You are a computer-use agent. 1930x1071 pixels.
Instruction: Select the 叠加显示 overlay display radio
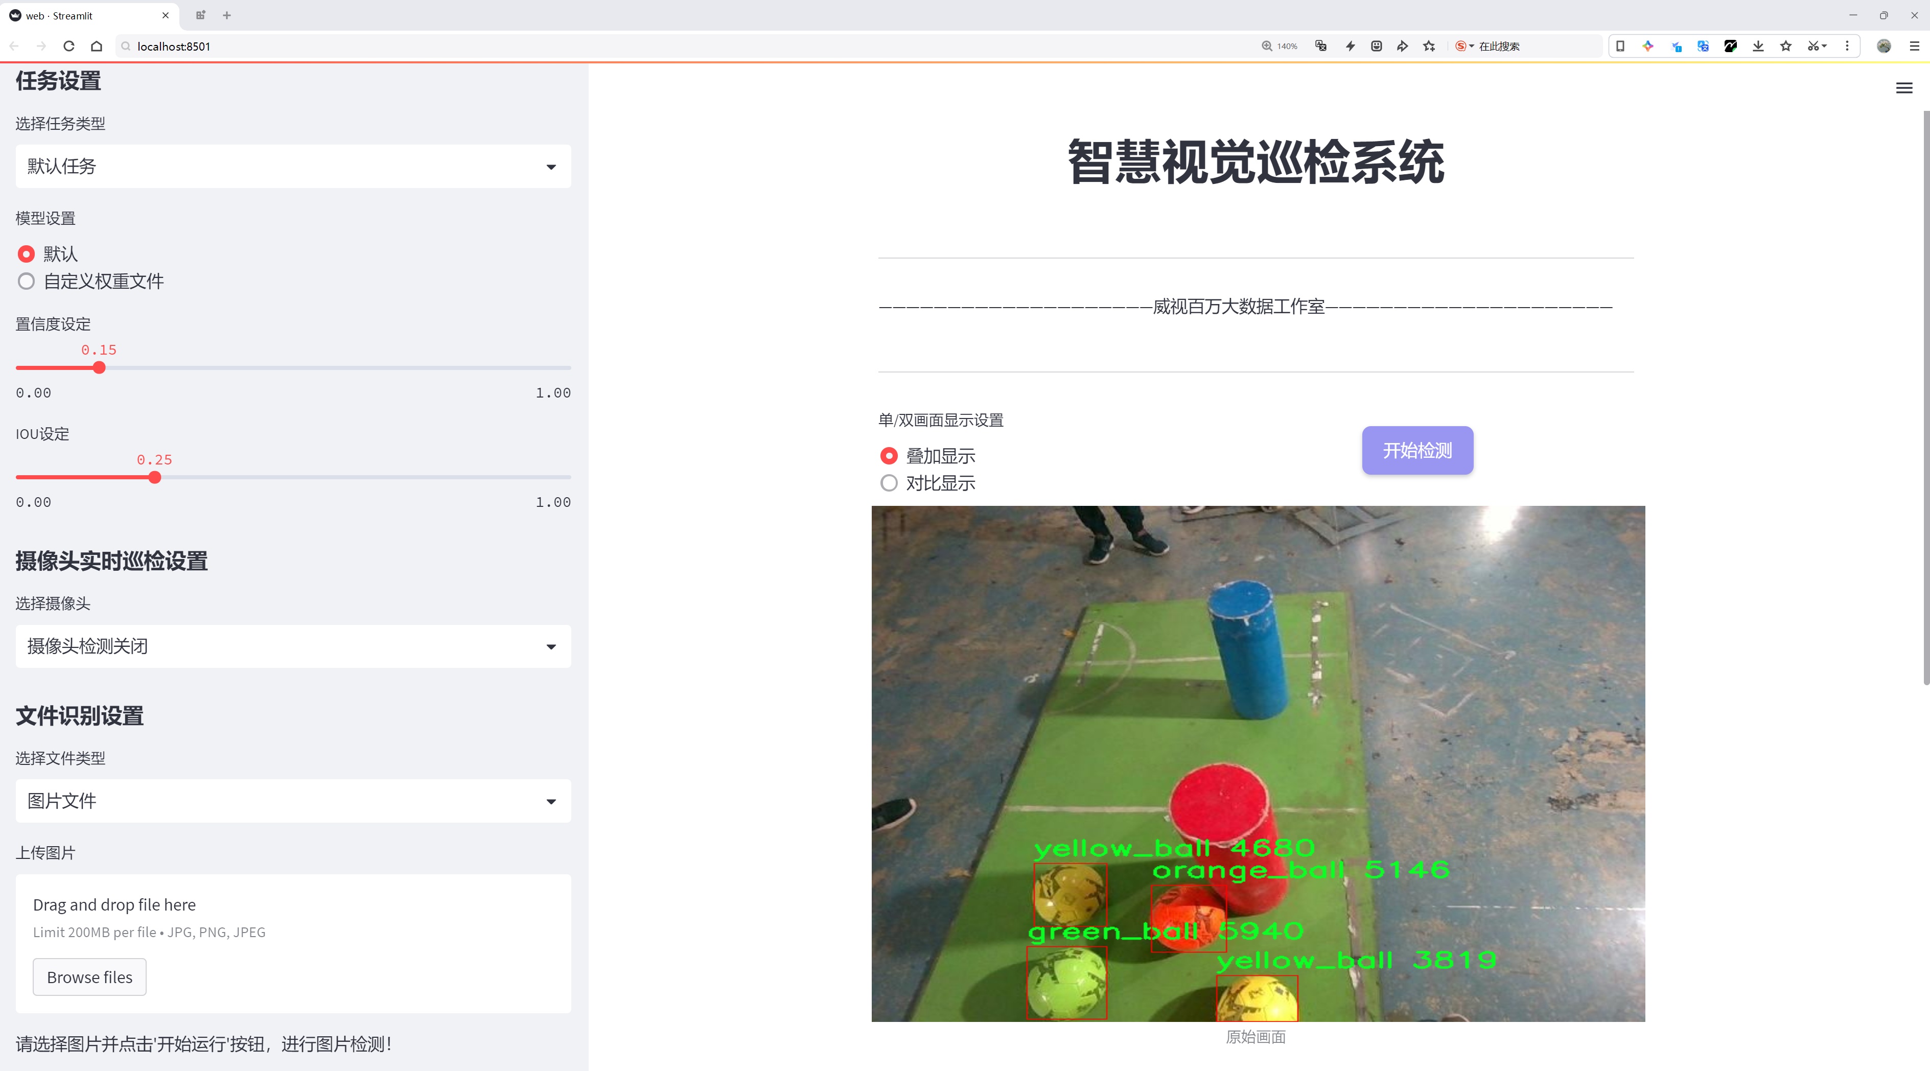[889, 456]
